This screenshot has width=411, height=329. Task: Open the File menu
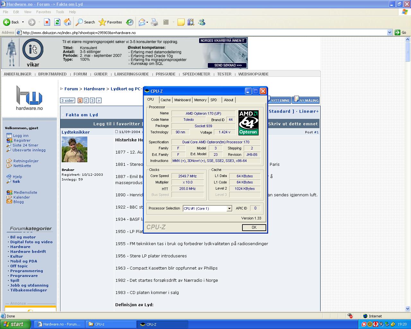point(5,12)
